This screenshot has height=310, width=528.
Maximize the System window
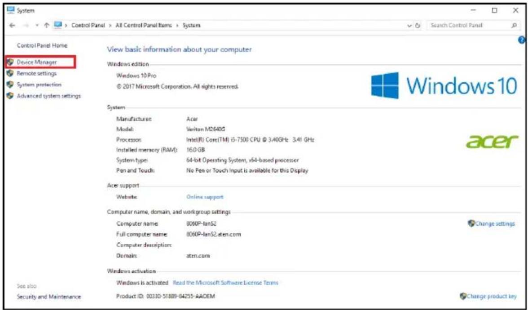pyautogui.click(x=494, y=11)
